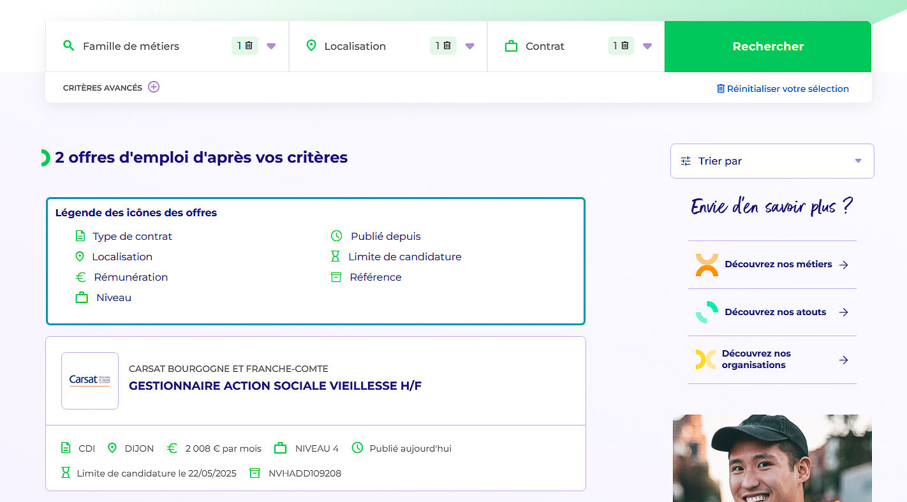
Task: Click the trash icon next to Réinitialiser
Action: pyautogui.click(x=721, y=89)
